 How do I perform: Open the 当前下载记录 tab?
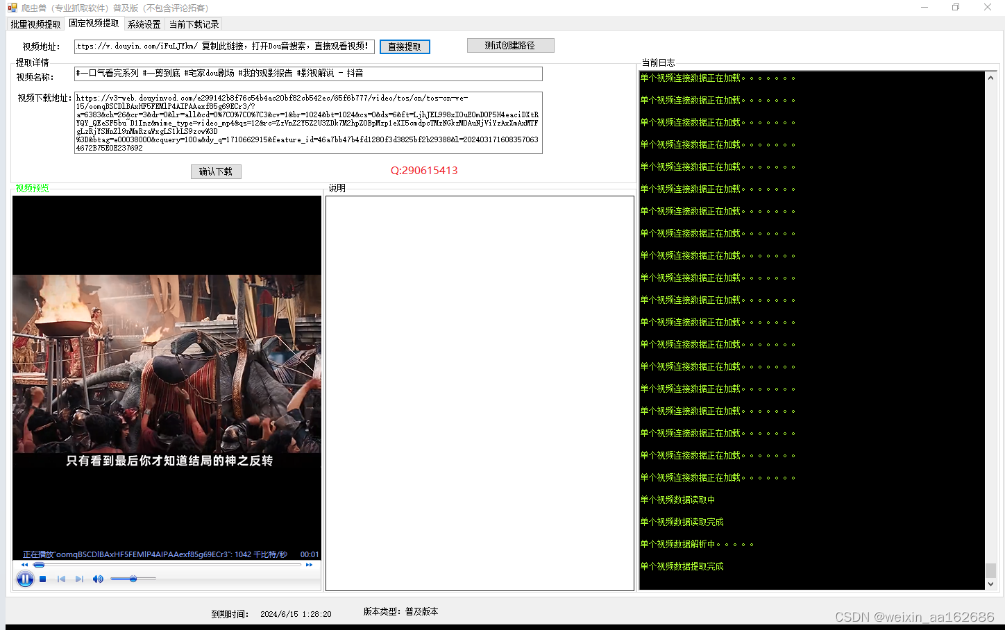194,24
